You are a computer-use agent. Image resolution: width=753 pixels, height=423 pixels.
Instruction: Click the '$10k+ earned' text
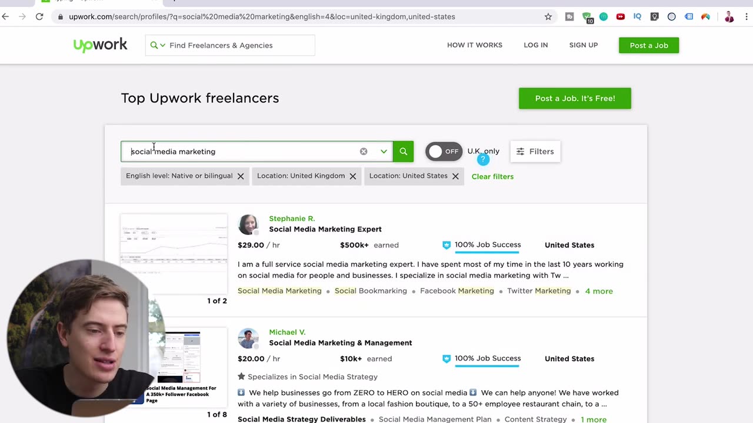[x=366, y=359]
